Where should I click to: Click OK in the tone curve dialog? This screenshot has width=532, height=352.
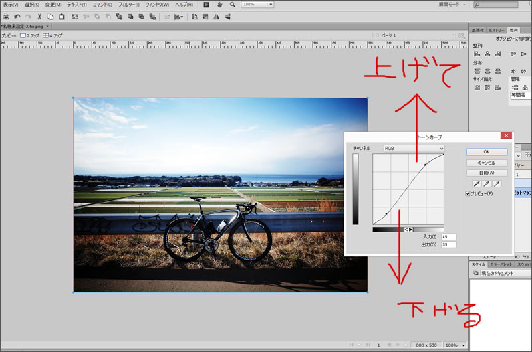point(487,152)
